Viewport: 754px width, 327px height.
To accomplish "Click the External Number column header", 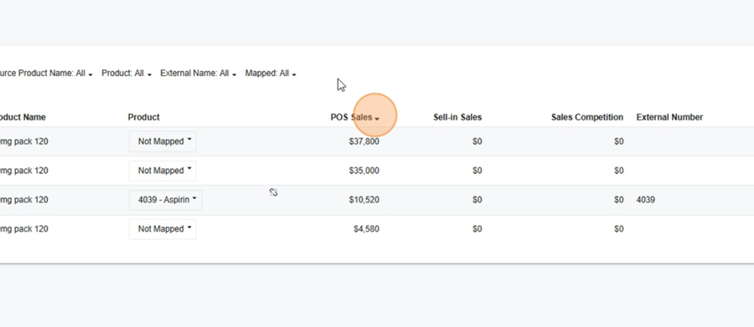I will [669, 117].
